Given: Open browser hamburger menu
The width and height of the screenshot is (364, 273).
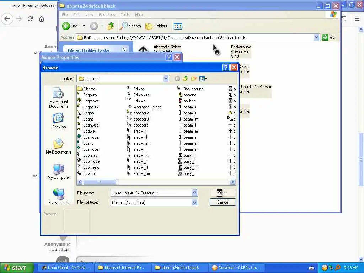Looking at the screenshot, I should (357, 19).
